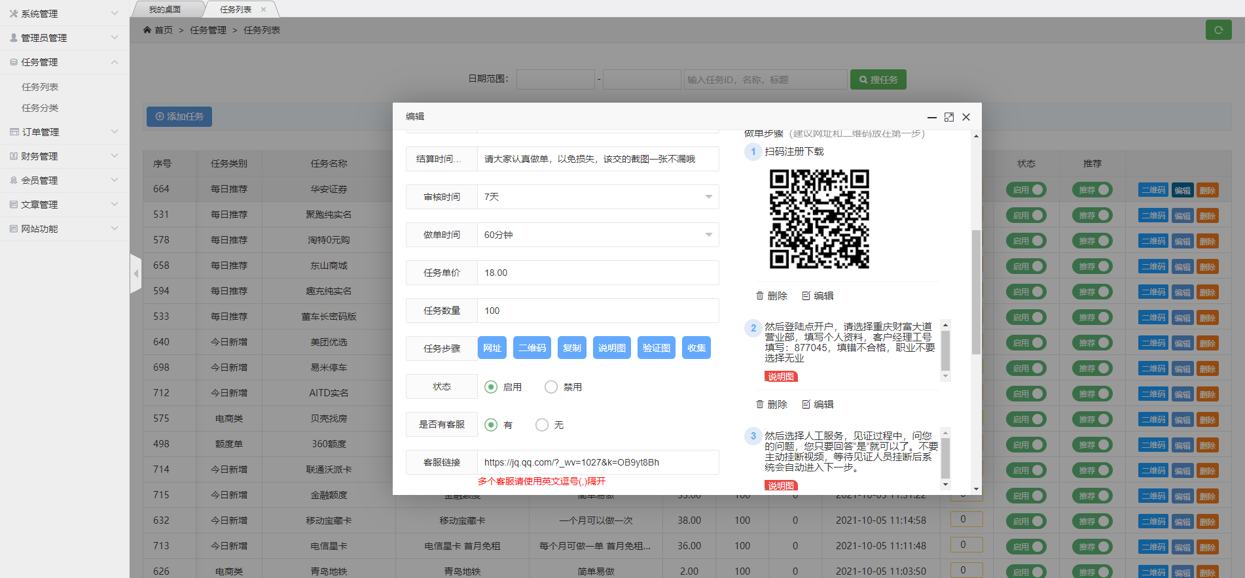Click the QR code thumbnail in step 1
Image resolution: width=1245 pixels, height=578 pixels.
click(x=819, y=218)
